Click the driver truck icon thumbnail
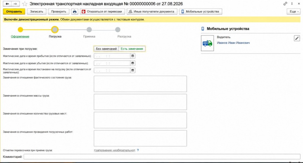 coord(207,43)
